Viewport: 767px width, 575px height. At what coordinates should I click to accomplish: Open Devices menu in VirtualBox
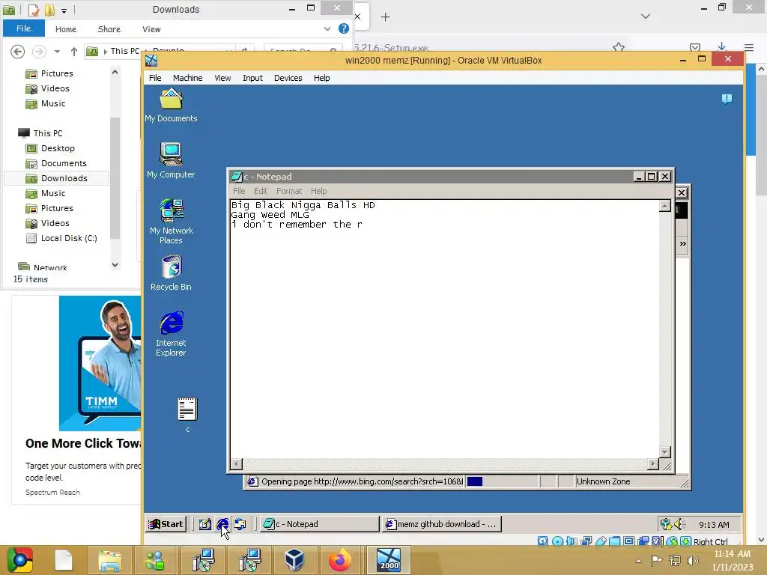click(x=288, y=78)
